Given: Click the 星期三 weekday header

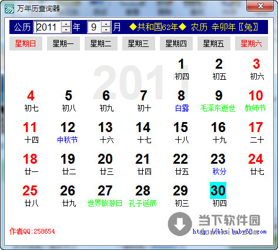Looking at the screenshot, I should click(139, 43).
